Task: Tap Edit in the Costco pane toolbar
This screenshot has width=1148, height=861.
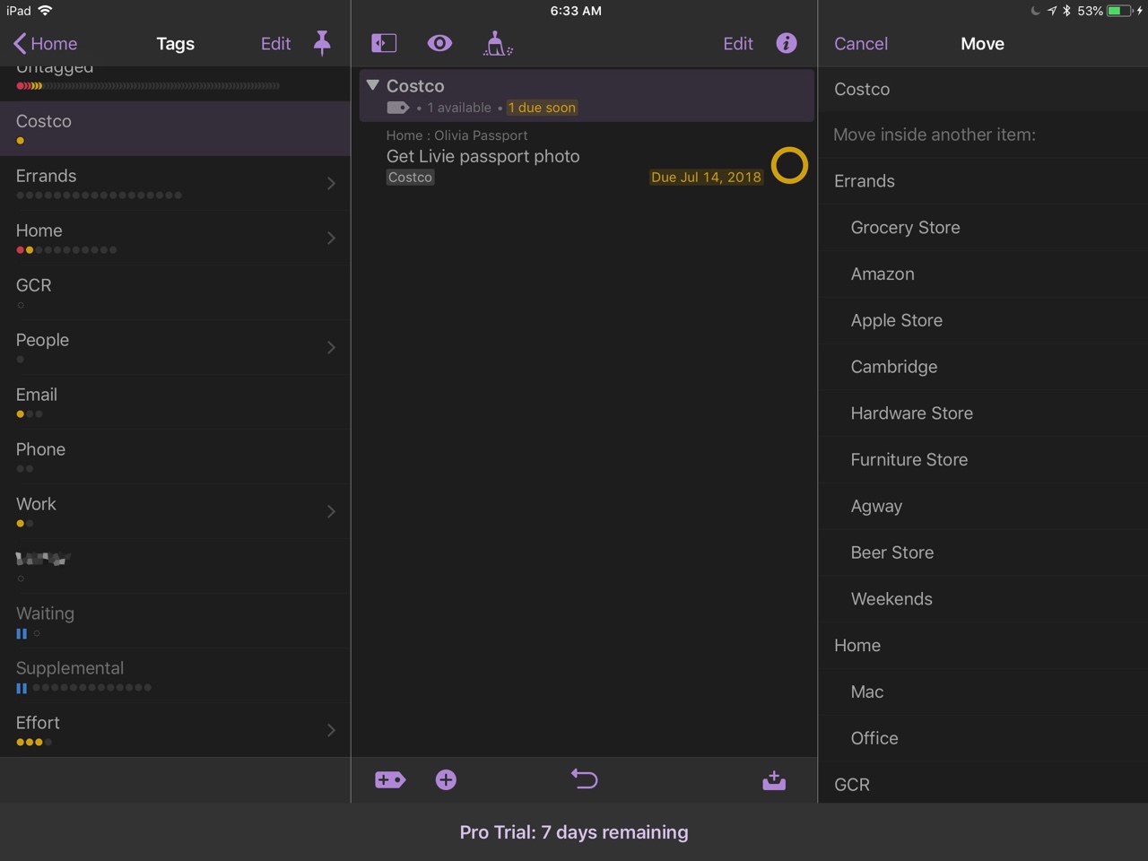Action: point(738,43)
